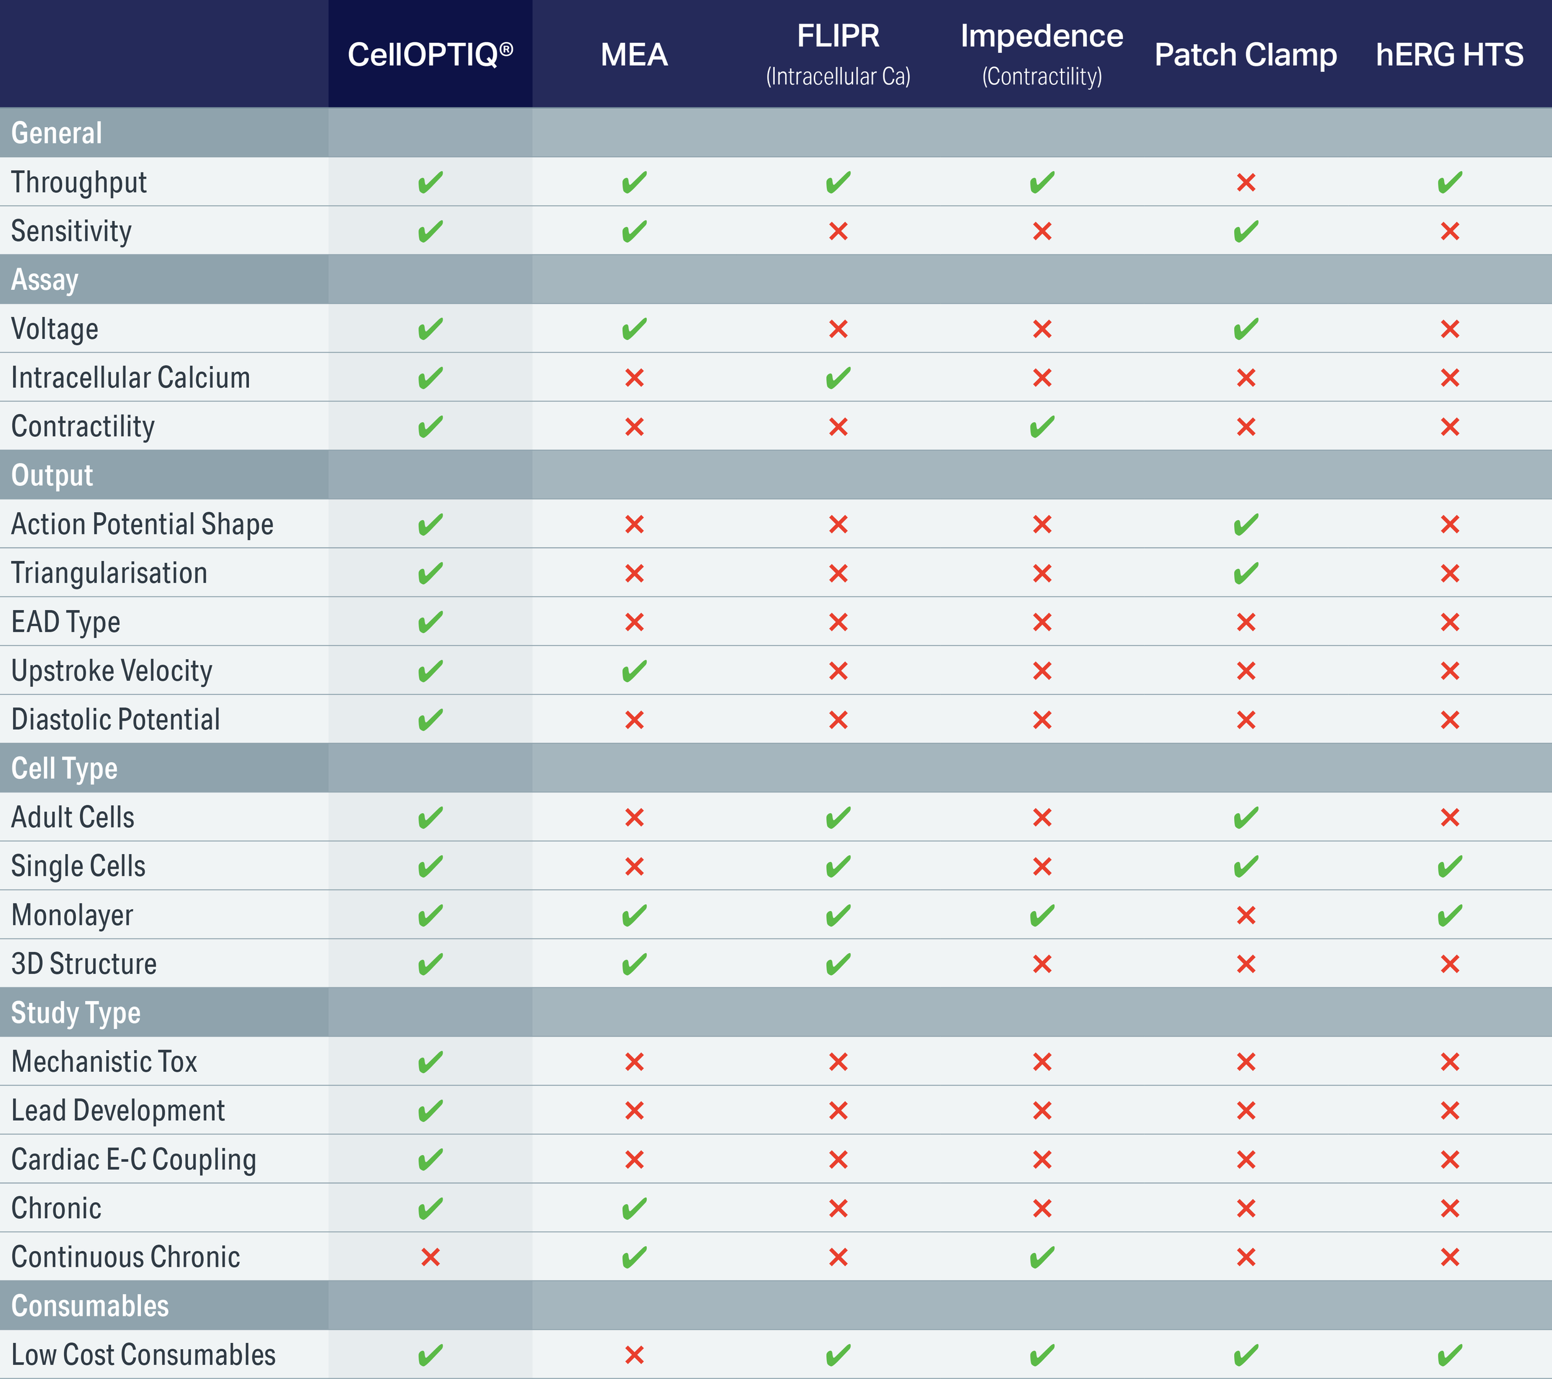Click the Continuous Chronic row label
1552x1379 pixels.
(125, 1257)
